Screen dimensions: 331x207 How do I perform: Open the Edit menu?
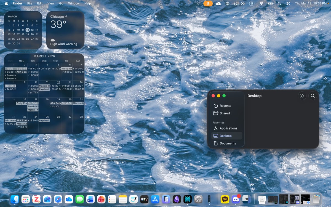point(40,3)
